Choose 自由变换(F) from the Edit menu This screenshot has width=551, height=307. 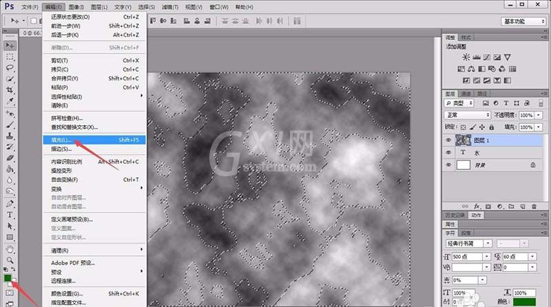coord(94,180)
